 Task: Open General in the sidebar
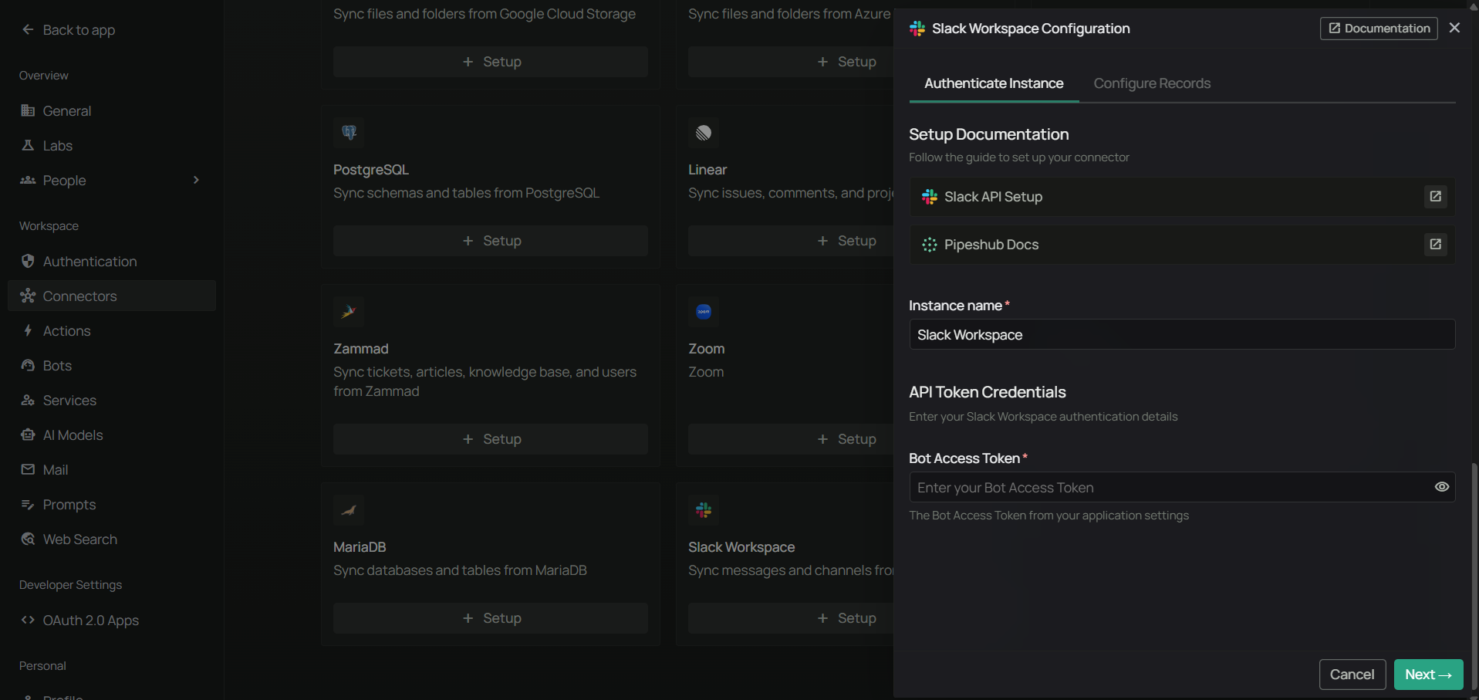coord(112,110)
